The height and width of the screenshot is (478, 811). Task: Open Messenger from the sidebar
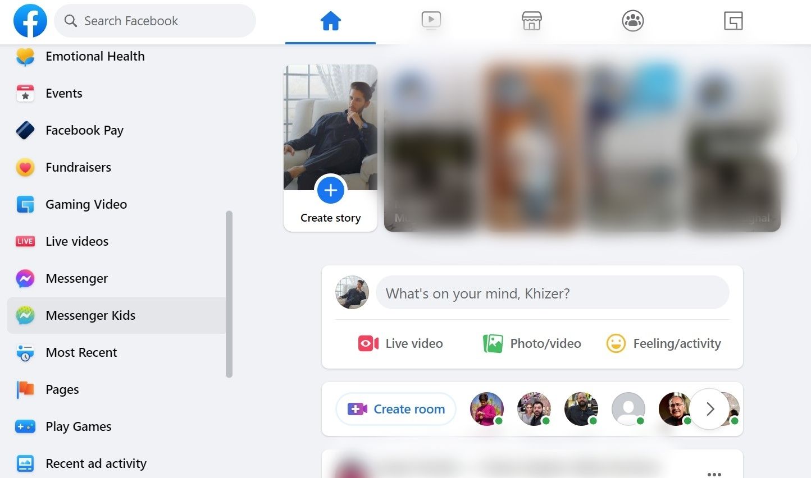click(77, 278)
